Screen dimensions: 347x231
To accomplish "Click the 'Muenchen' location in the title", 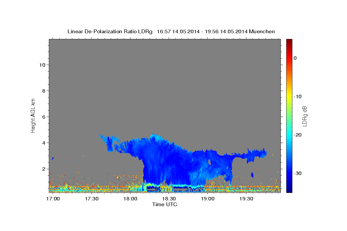I will [x=262, y=31].
